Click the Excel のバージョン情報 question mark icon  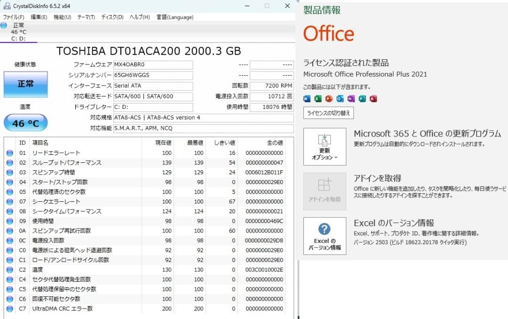point(325,230)
